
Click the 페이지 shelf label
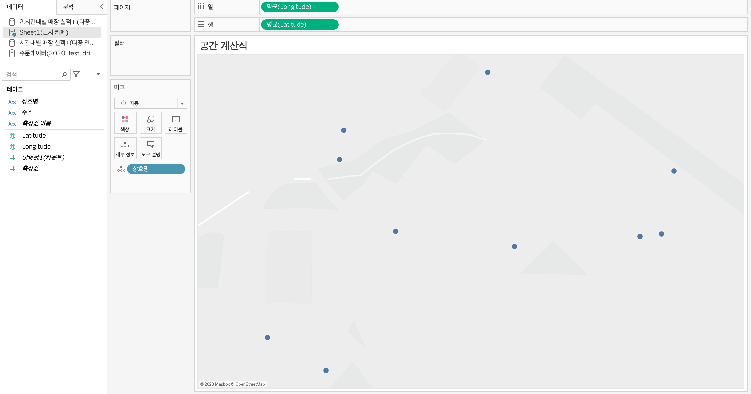pos(122,8)
